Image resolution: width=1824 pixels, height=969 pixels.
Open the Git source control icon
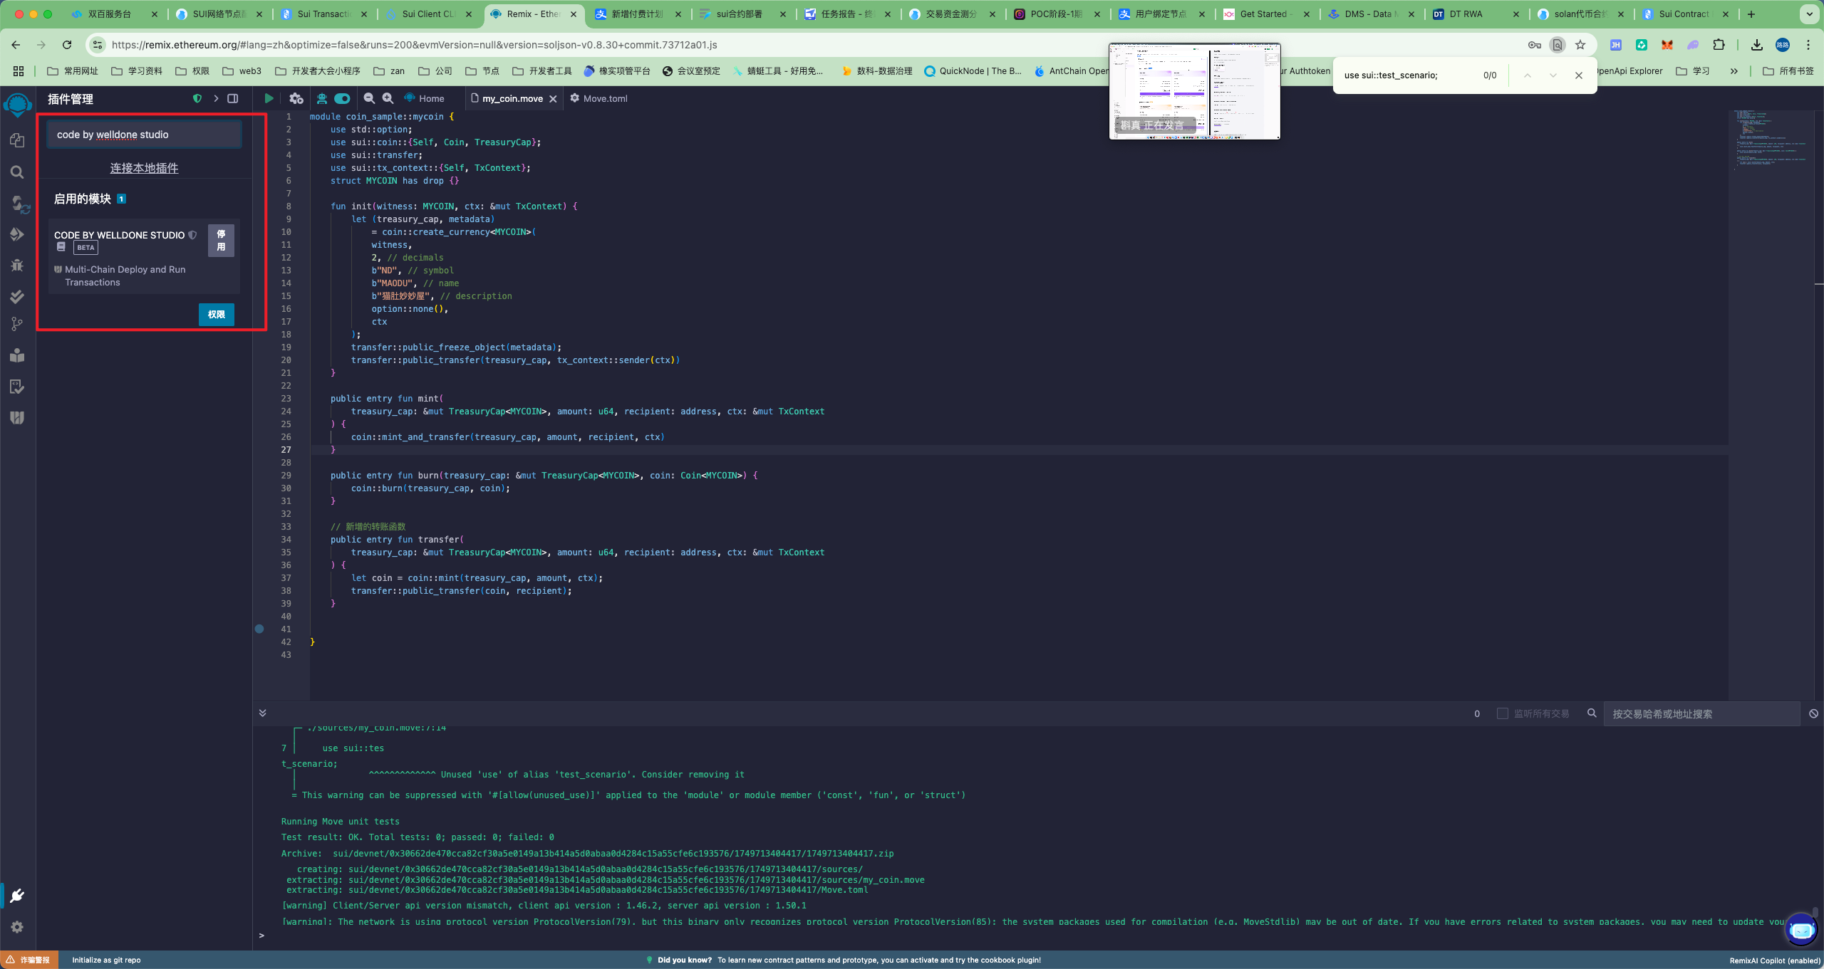click(x=17, y=324)
